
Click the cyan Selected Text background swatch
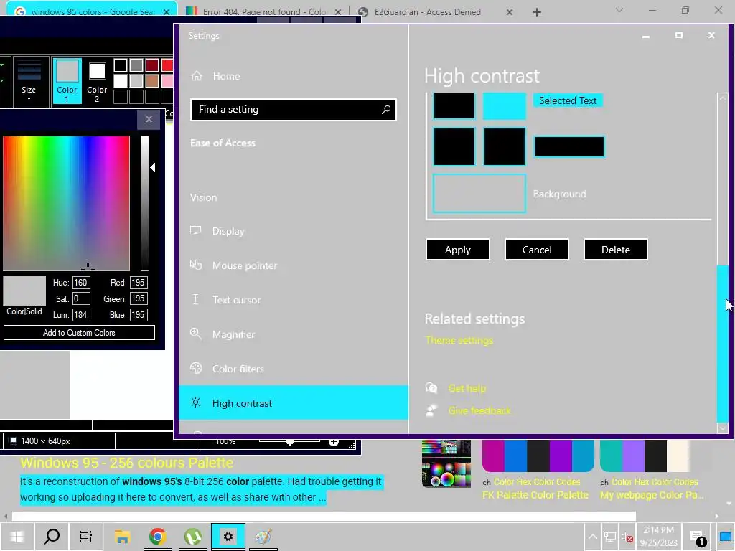pos(504,105)
